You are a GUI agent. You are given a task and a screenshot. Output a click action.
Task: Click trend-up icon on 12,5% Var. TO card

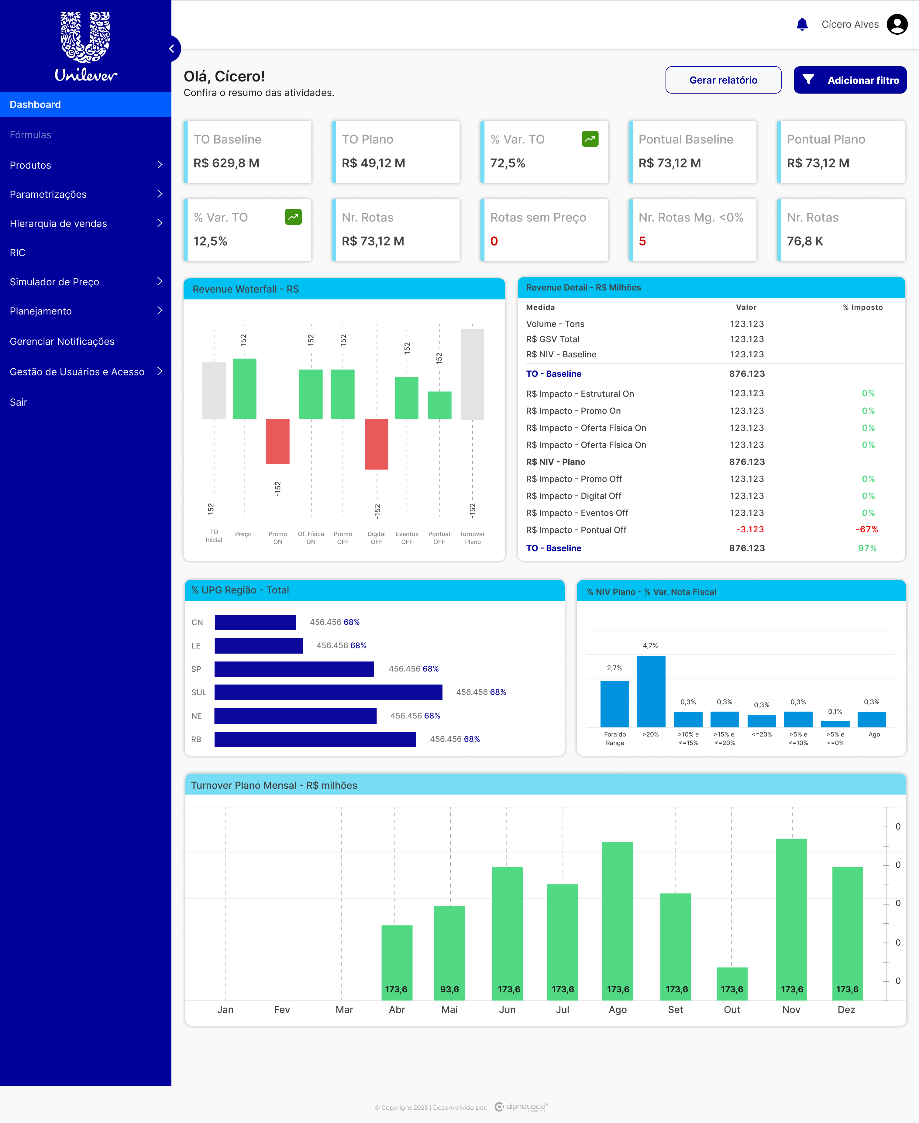[x=293, y=217]
